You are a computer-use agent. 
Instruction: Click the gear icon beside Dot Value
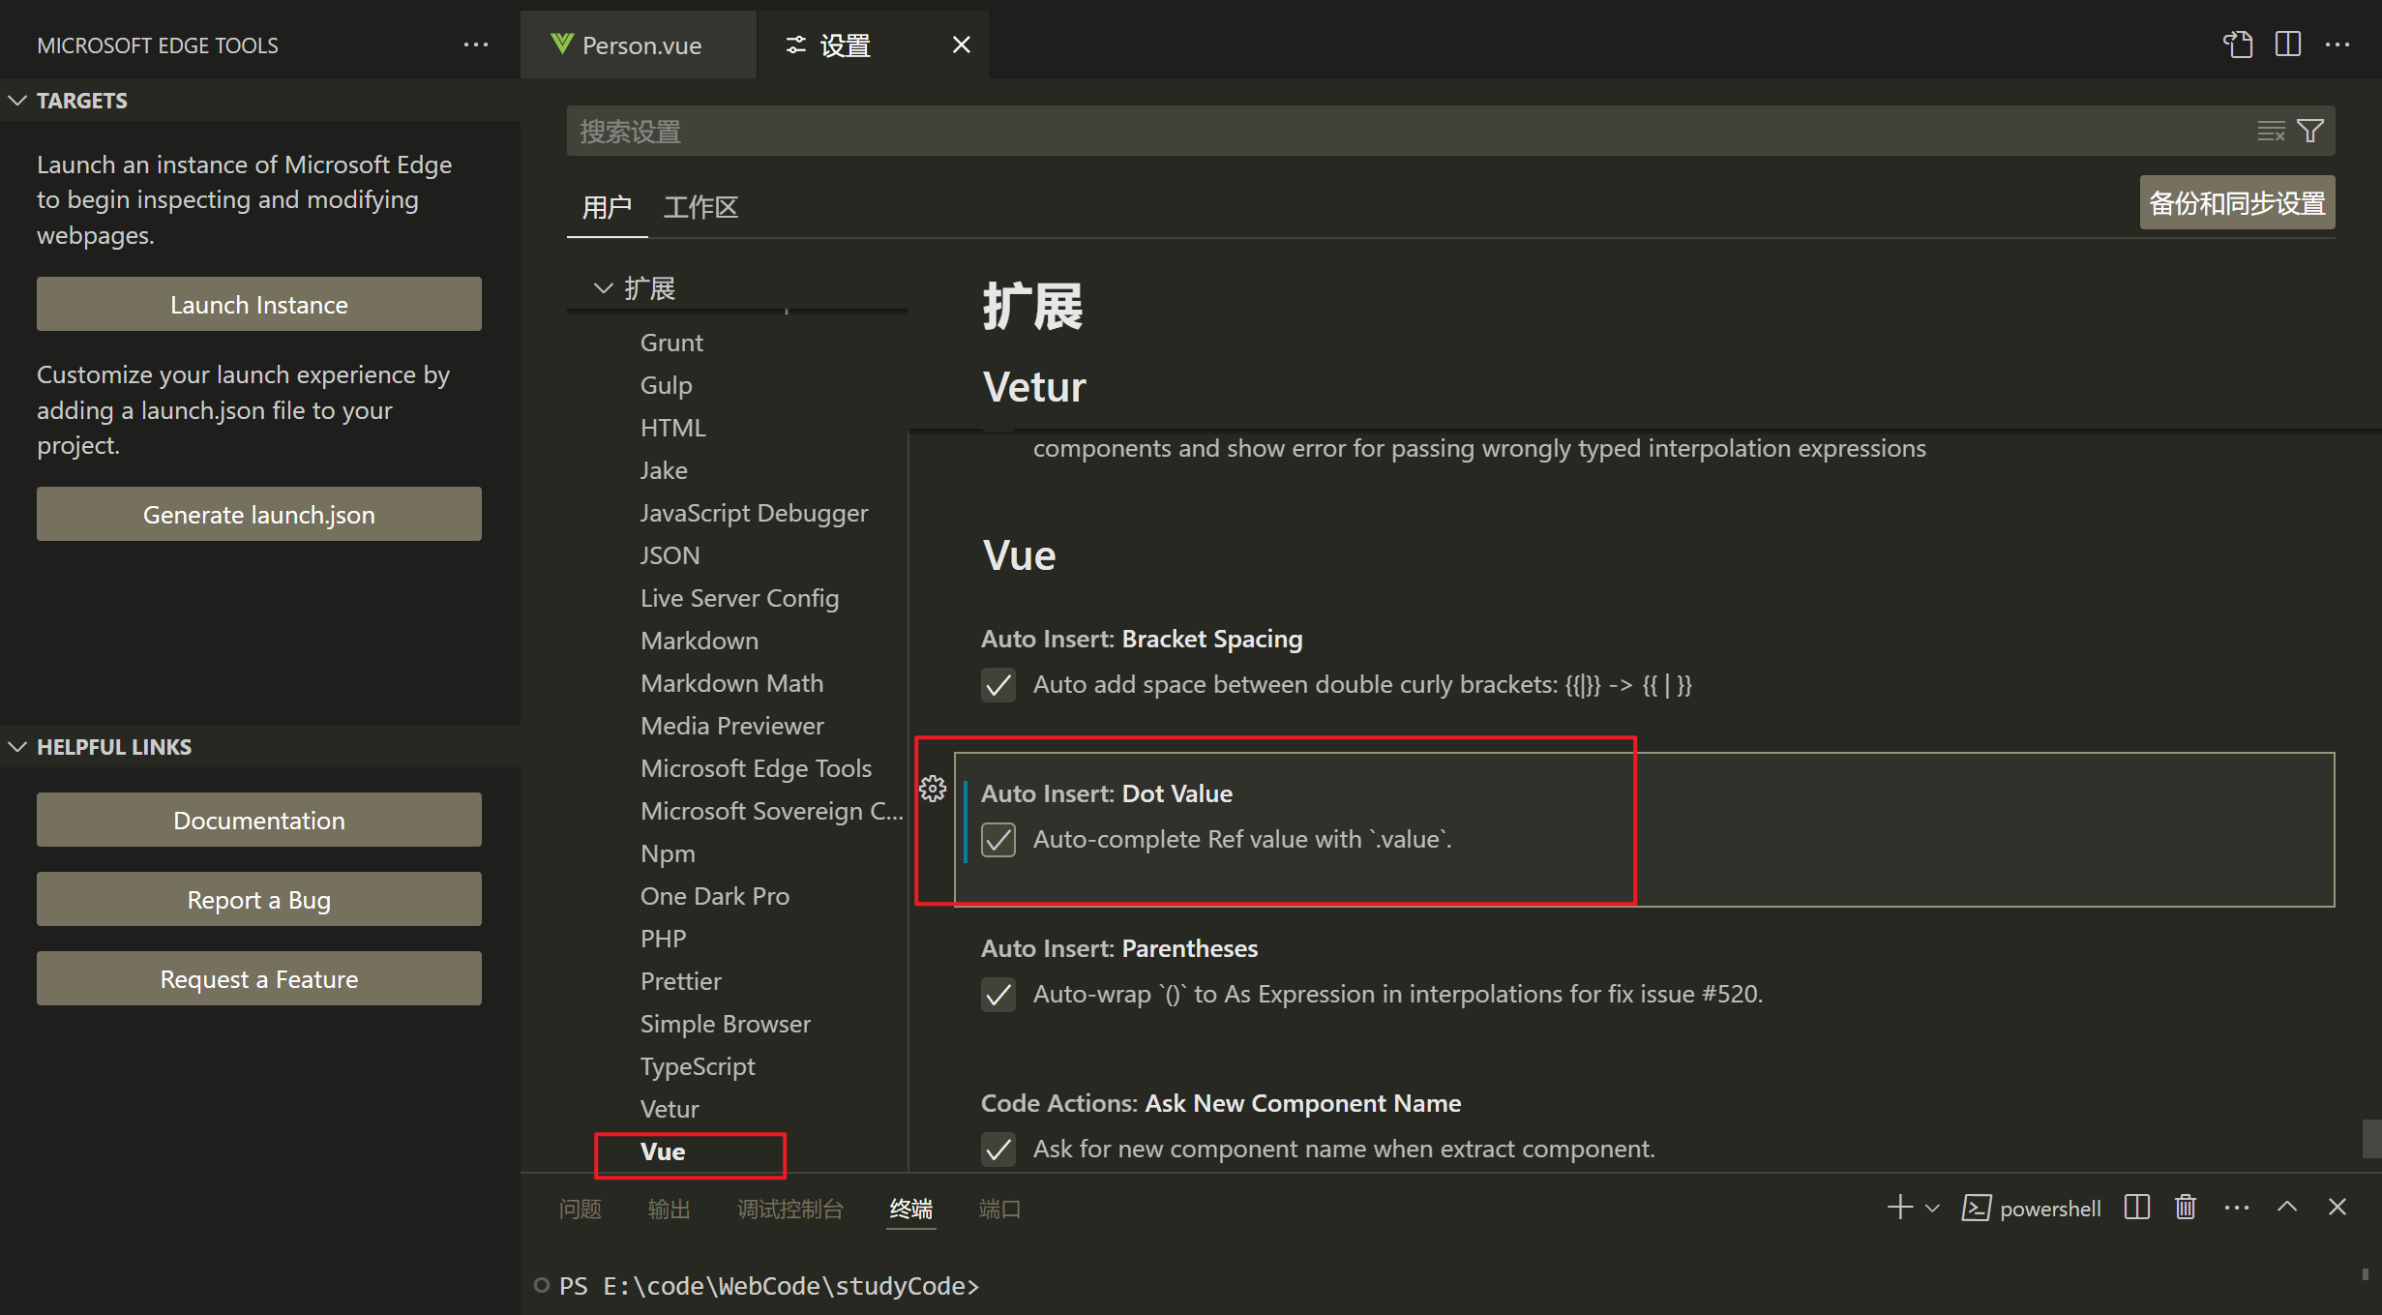tap(933, 789)
